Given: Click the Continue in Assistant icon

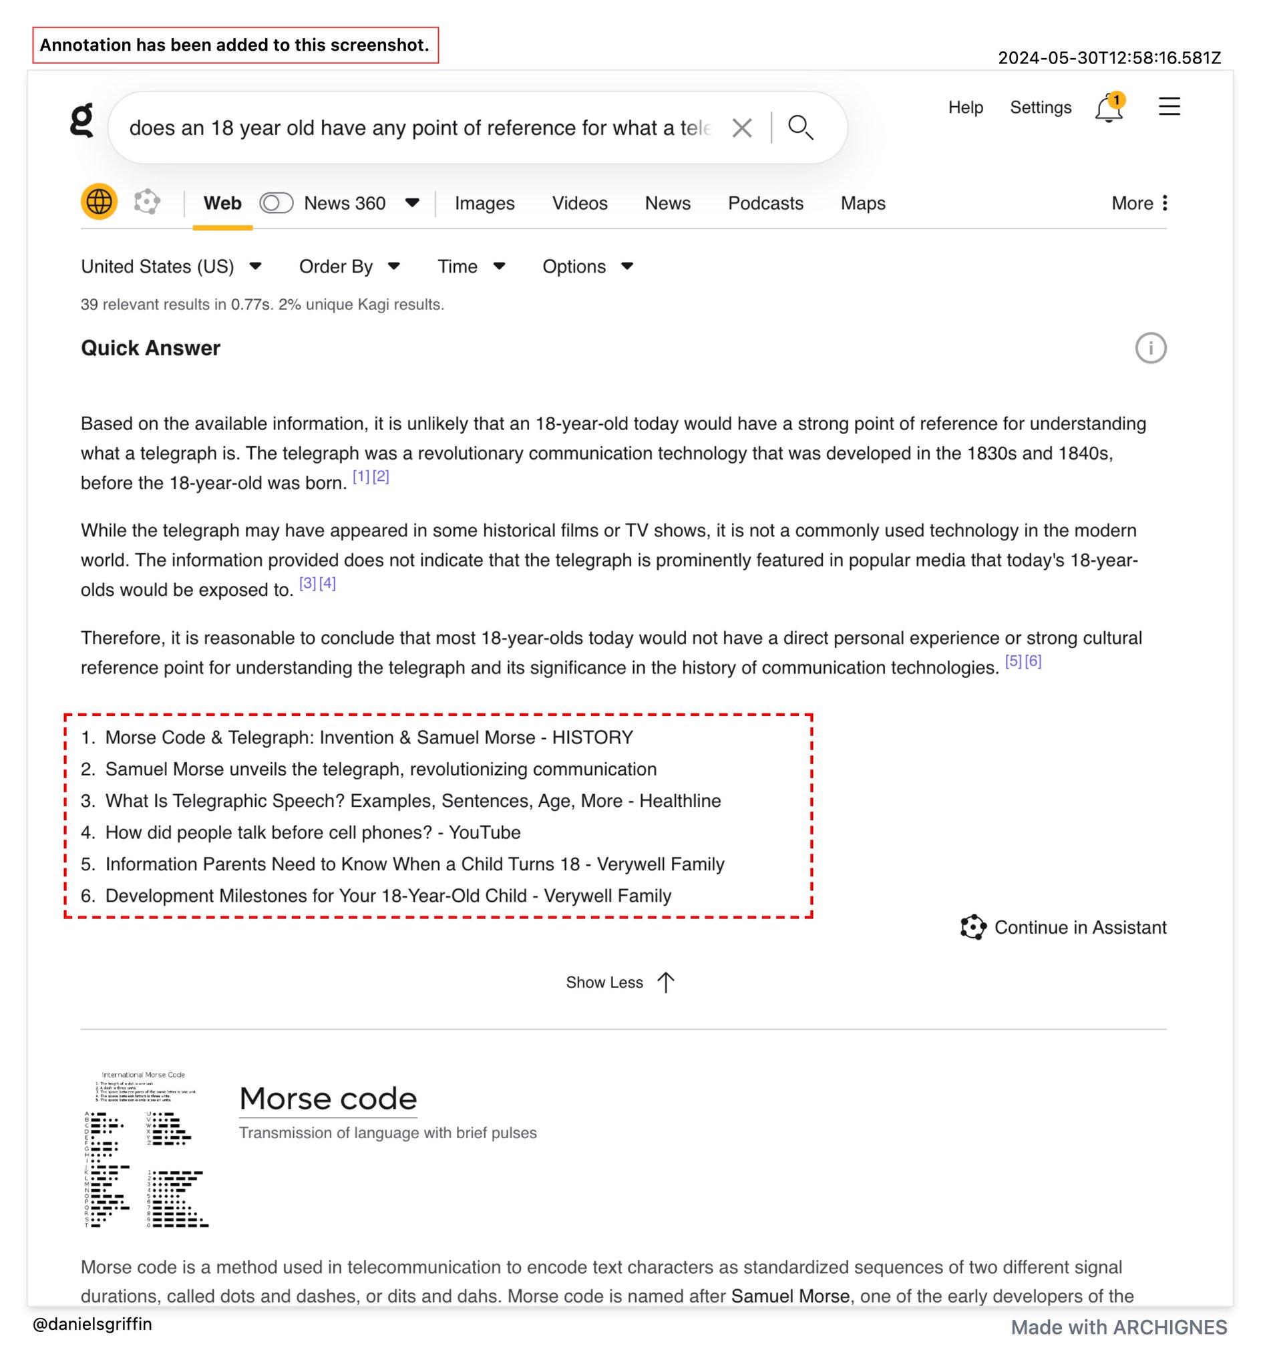Looking at the screenshot, I should point(973,927).
